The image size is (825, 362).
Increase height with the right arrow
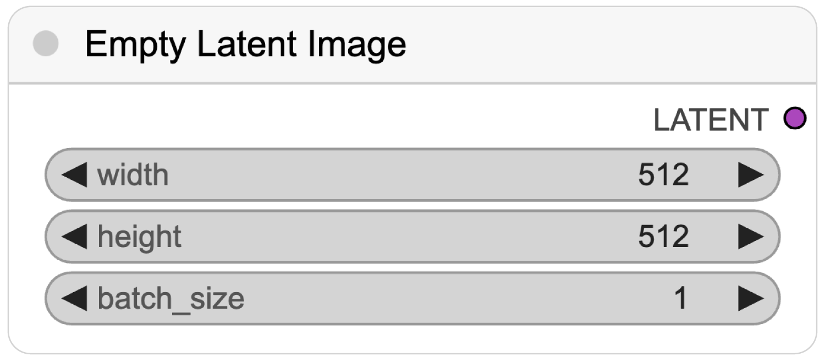click(x=751, y=237)
